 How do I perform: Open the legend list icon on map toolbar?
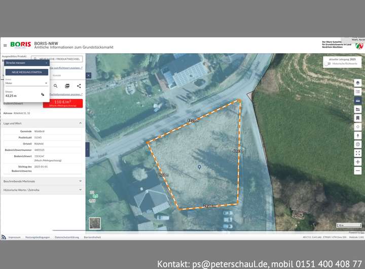point(358,92)
